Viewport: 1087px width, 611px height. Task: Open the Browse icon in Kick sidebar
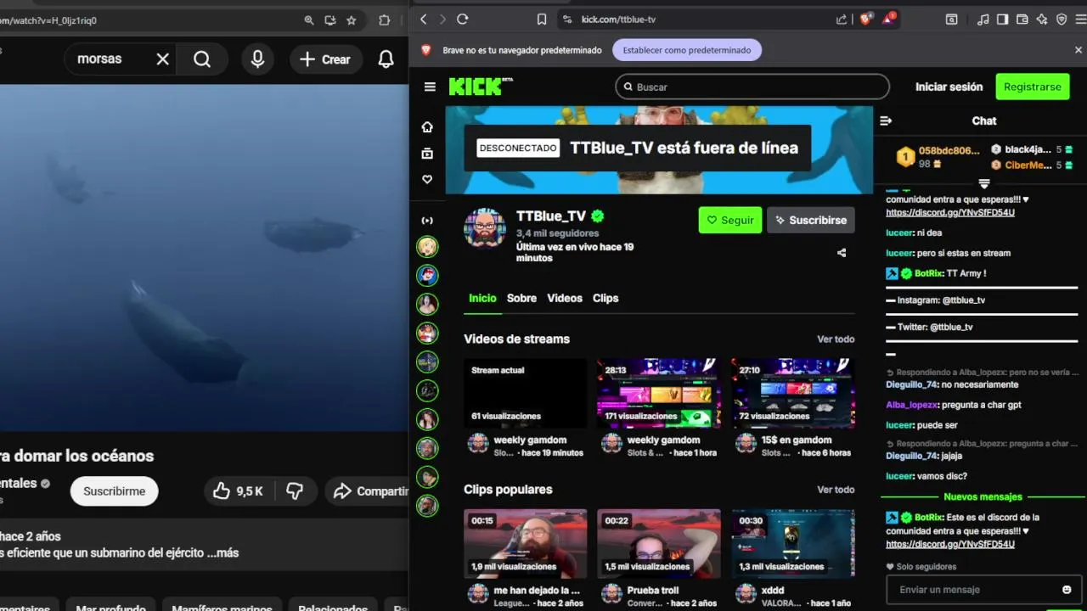pyautogui.click(x=427, y=154)
